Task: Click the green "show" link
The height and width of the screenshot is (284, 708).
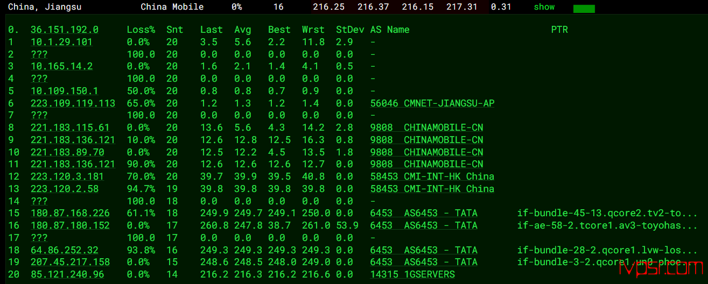Action: pyautogui.click(x=544, y=7)
